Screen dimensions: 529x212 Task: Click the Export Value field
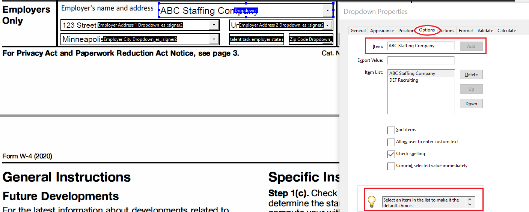pos(421,60)
